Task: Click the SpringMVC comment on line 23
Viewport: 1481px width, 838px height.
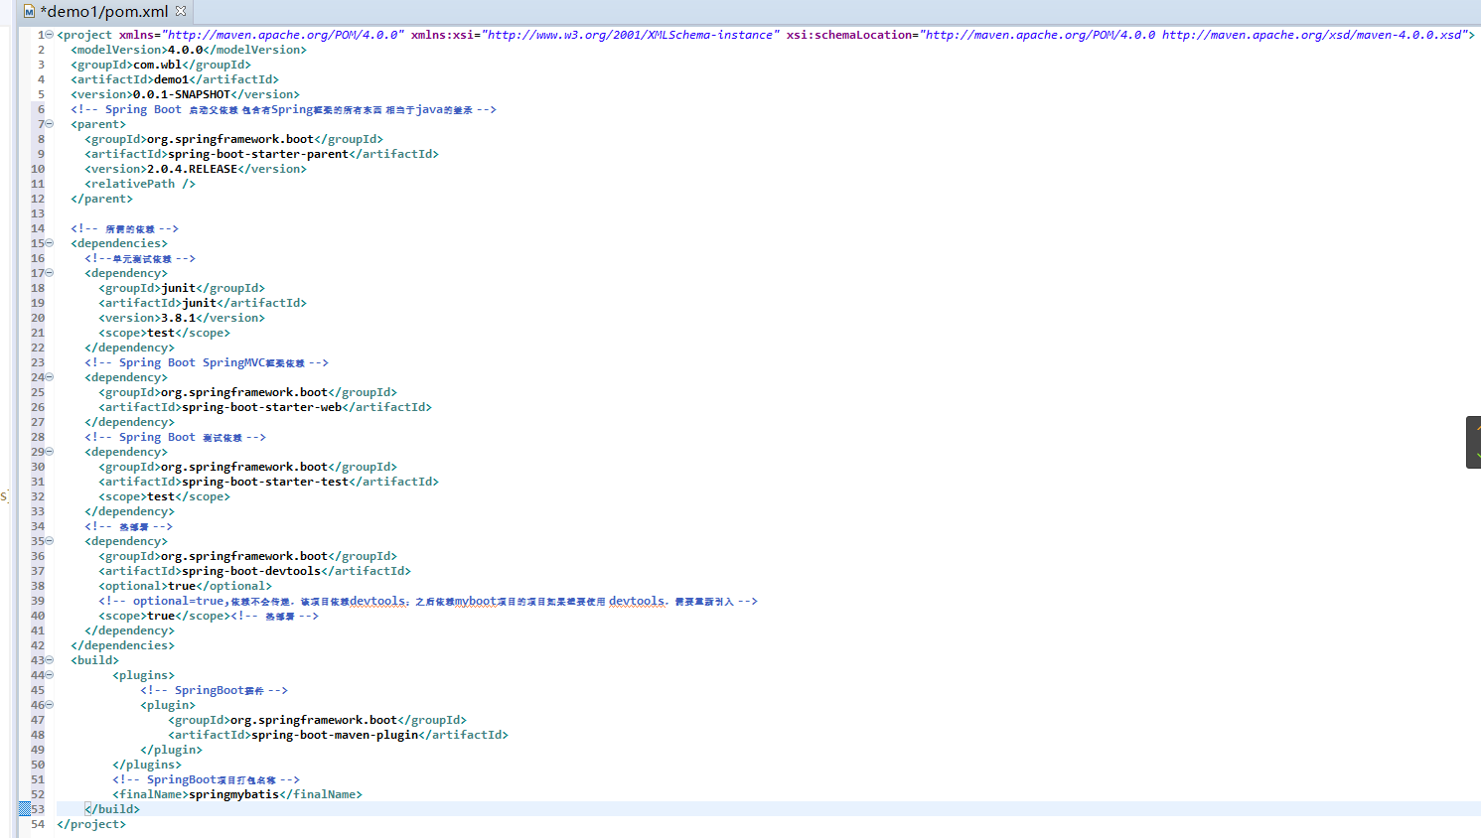Action: 207,362
